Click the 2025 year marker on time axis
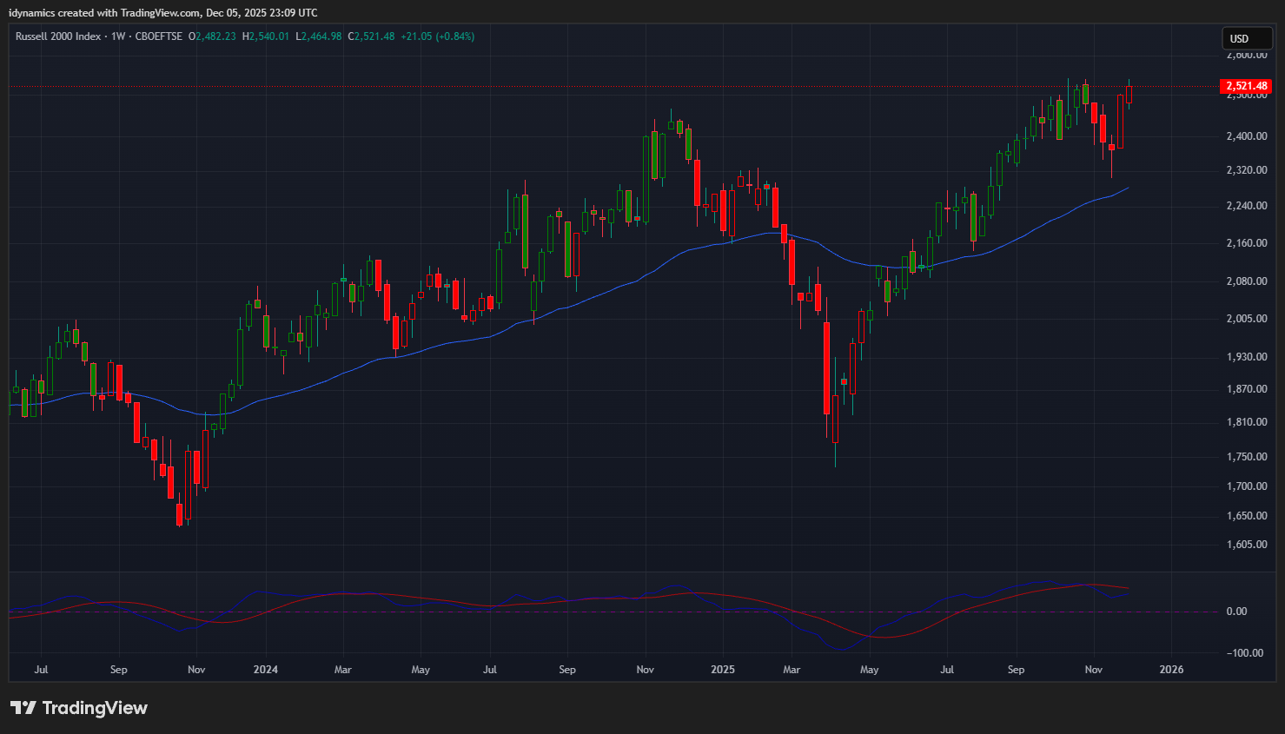 point(722,670)
